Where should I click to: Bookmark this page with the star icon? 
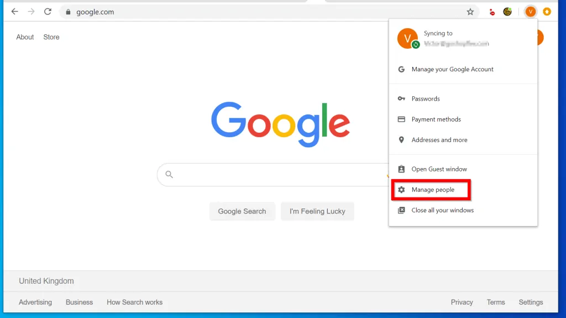pos(470,12)
